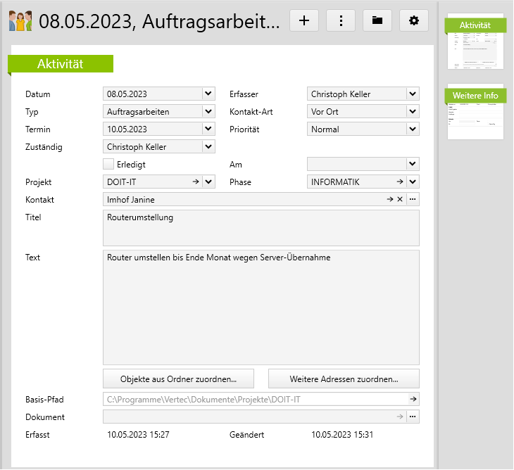
Task: Toggle the Erledigt checkbox
Action: click(108, 164)
